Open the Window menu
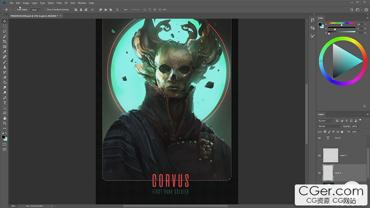Viewport: 370px width, 208px height. [82, 3]
